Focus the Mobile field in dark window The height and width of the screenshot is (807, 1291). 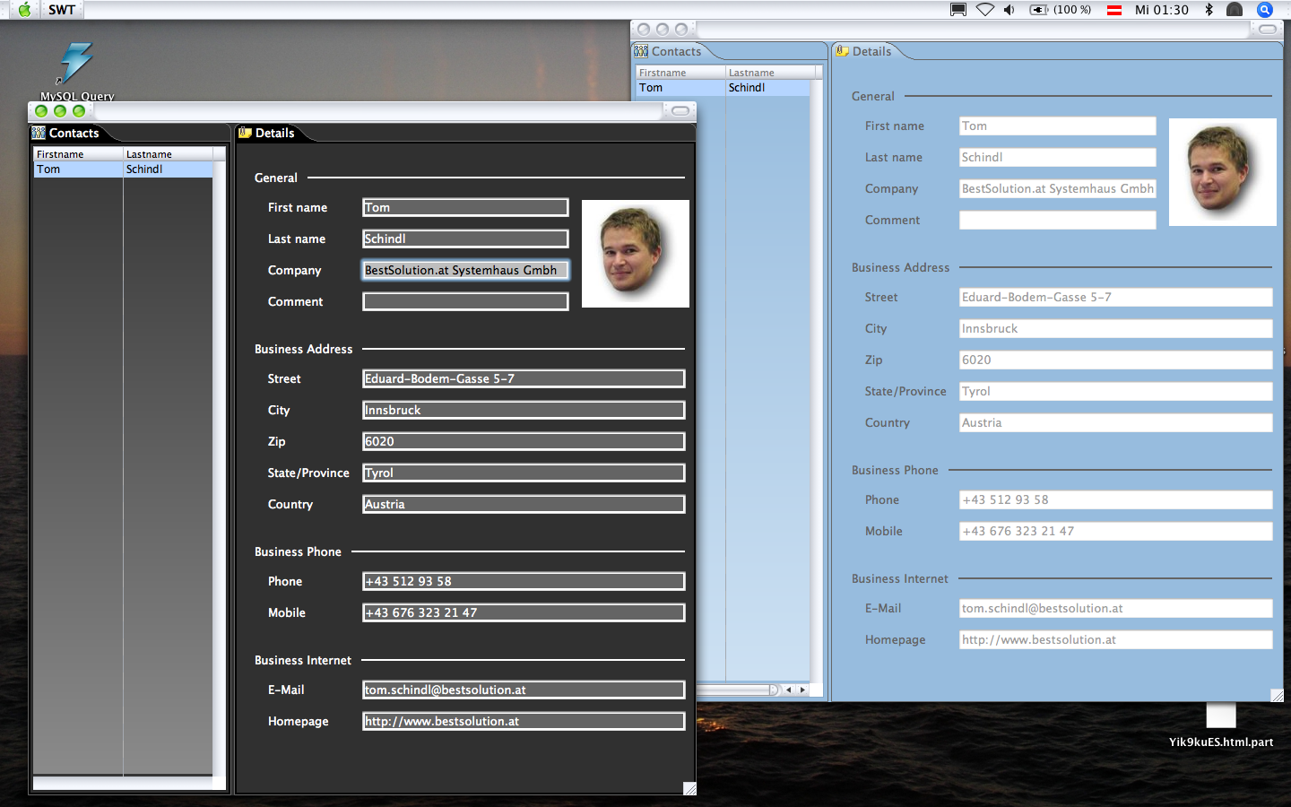coord(524,613)
